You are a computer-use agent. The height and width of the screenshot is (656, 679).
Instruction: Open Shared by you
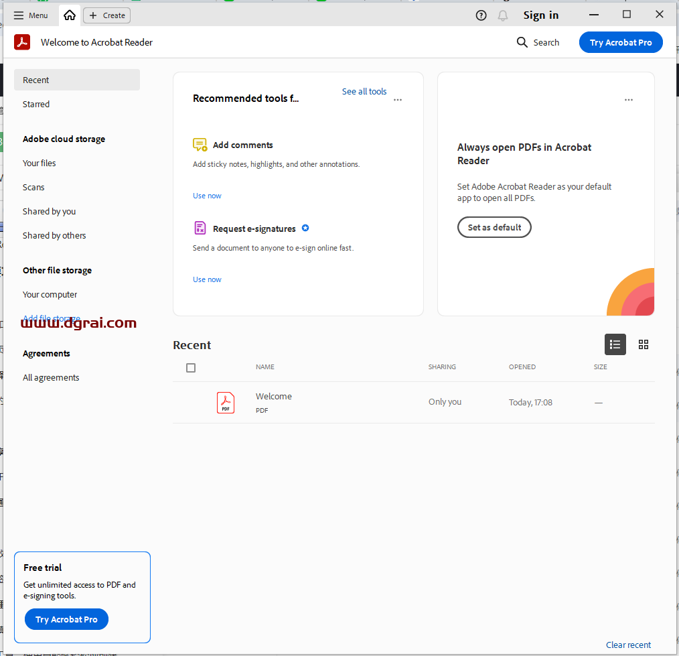tap(49, 212)
